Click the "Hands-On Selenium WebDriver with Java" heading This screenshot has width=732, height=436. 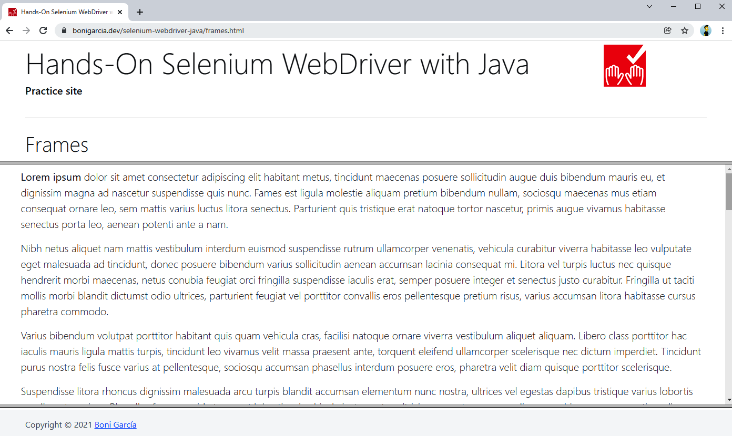[x=277, y=64]
